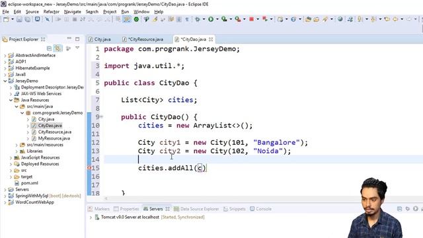Click the Open Type folder icon
This screenshot has width=423, height=238.
(308, 19)
